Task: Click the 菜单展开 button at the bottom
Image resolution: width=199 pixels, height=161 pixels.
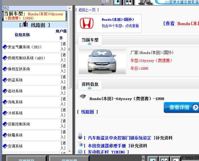Action: [26, 159]
